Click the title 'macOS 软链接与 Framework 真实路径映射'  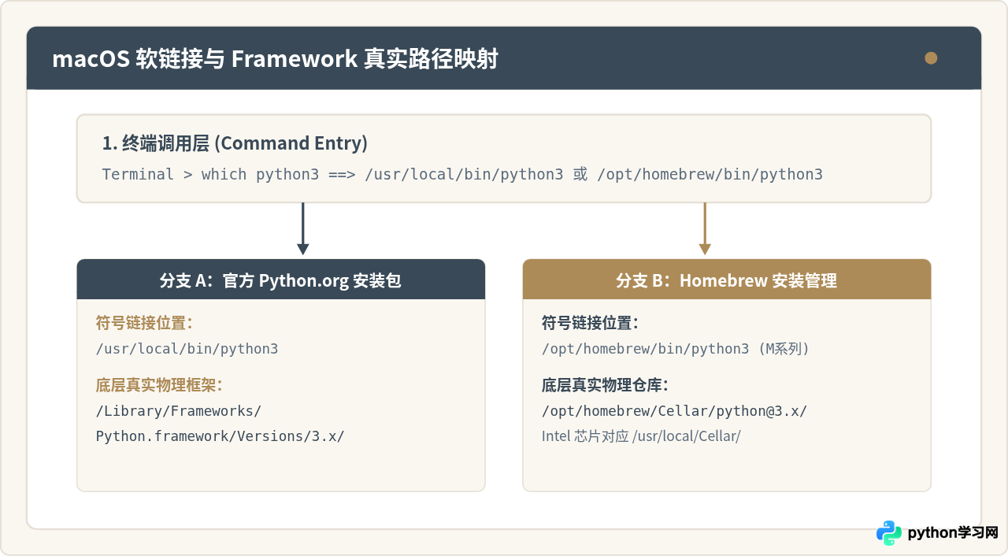pos(275,58)
